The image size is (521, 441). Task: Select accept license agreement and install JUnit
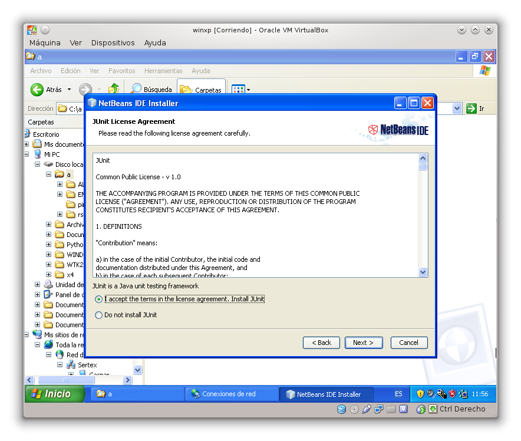coord(98,299)
